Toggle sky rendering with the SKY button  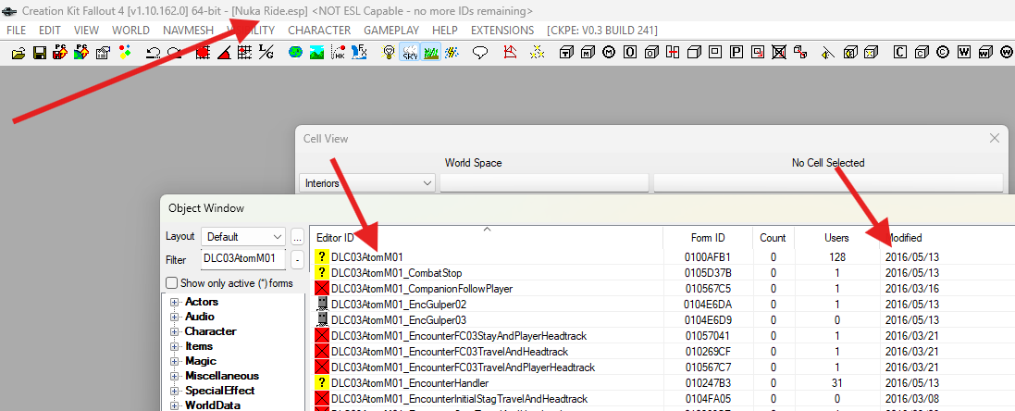point(410,53)
